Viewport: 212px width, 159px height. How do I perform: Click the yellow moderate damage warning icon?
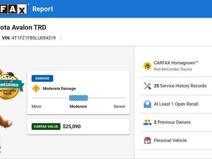click(x=36, y=89)
